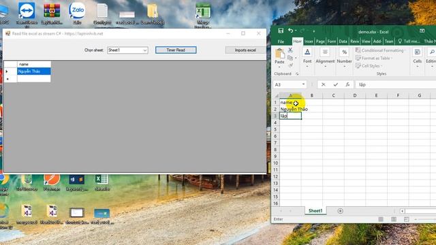Open the yellow folder desktop icon
Image resolution: width=436 pixels, height=245 pixels.
pos(153,14)
